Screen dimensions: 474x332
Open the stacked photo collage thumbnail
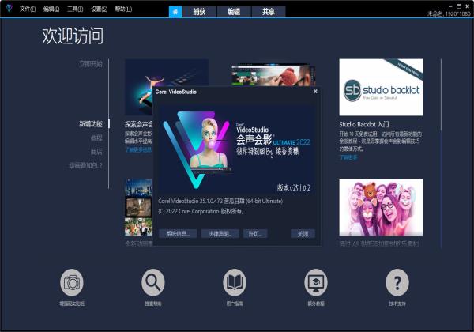[138, 207]
